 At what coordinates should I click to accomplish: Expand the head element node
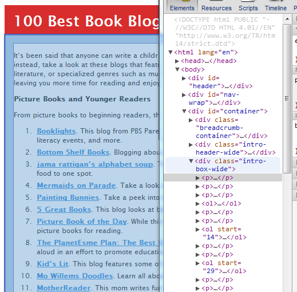coord(177,61)
